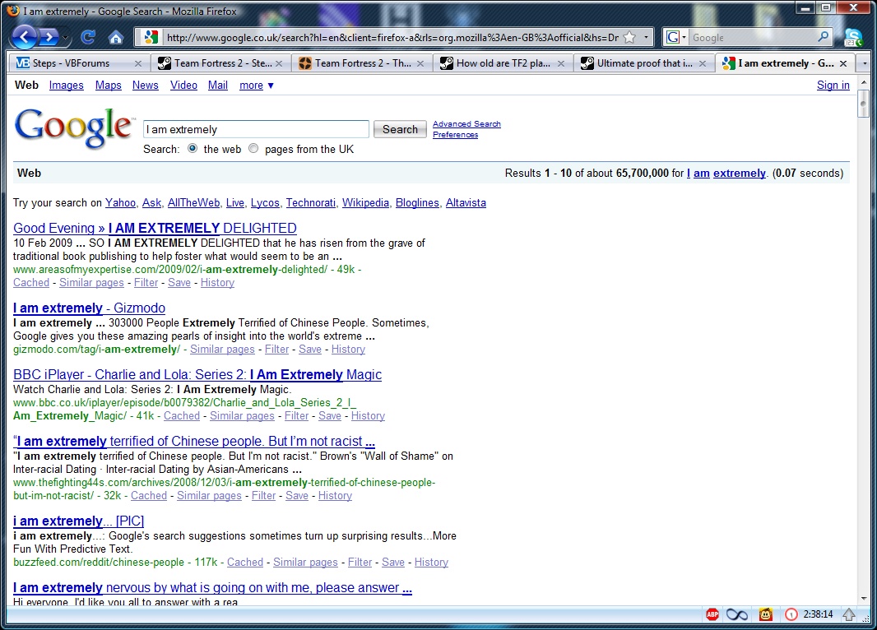
Task: Click the yellow face status bar icon
Action: [x=766, y=614]
